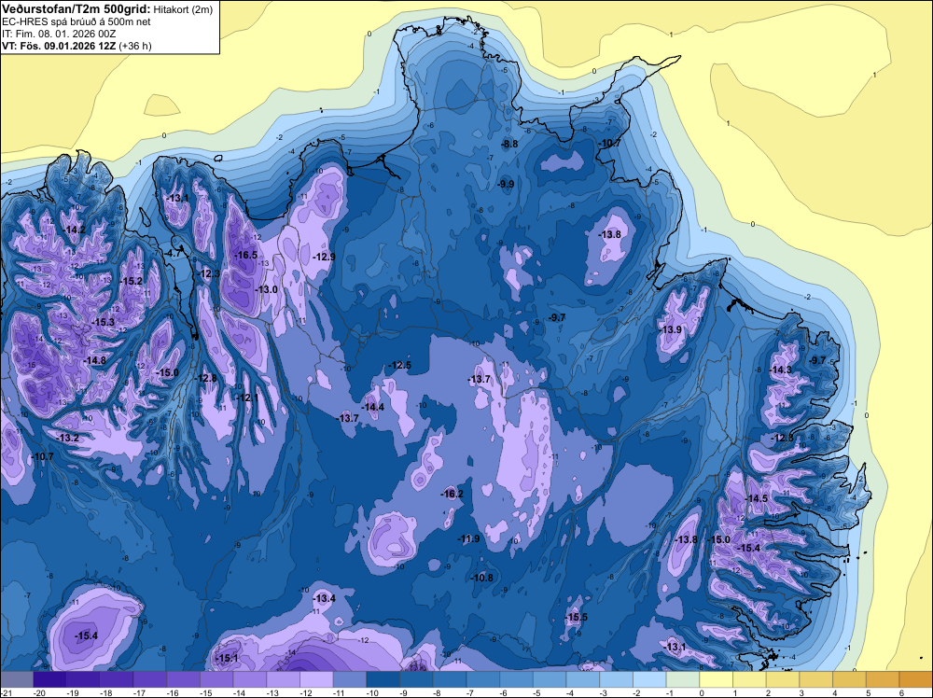Click the -13.0 temperature value
Viewport: 933px width, 698px height.
coord(266,290)
